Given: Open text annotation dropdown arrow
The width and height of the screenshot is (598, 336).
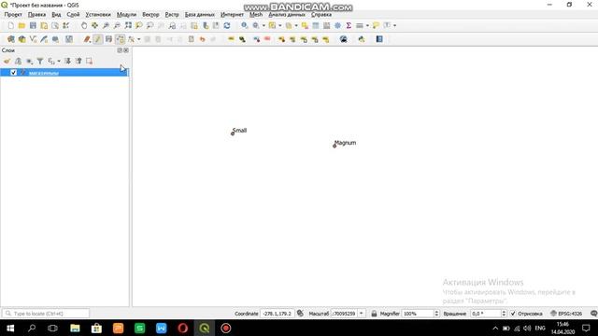Looking at the screenshot, I should tap(394, 25).
